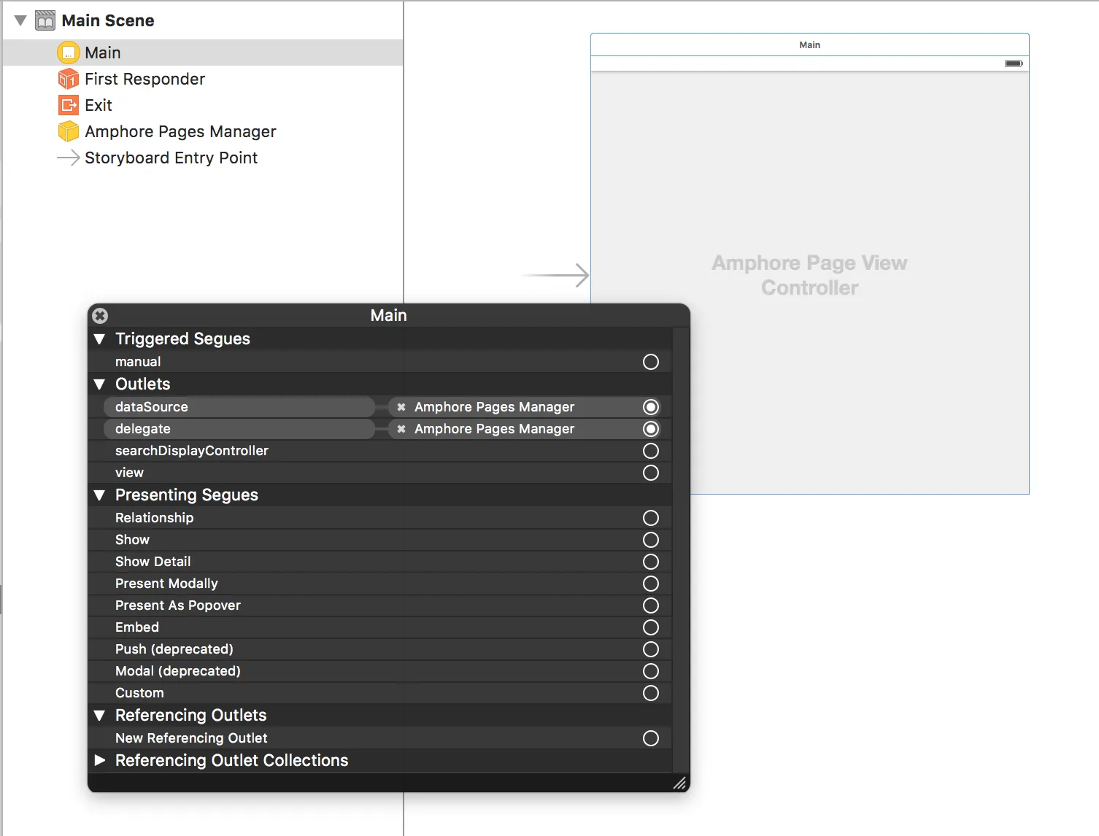Click the New Referencing Outlet label
The width and height of the screenshot is (1099, 836).
coord(191,738)
